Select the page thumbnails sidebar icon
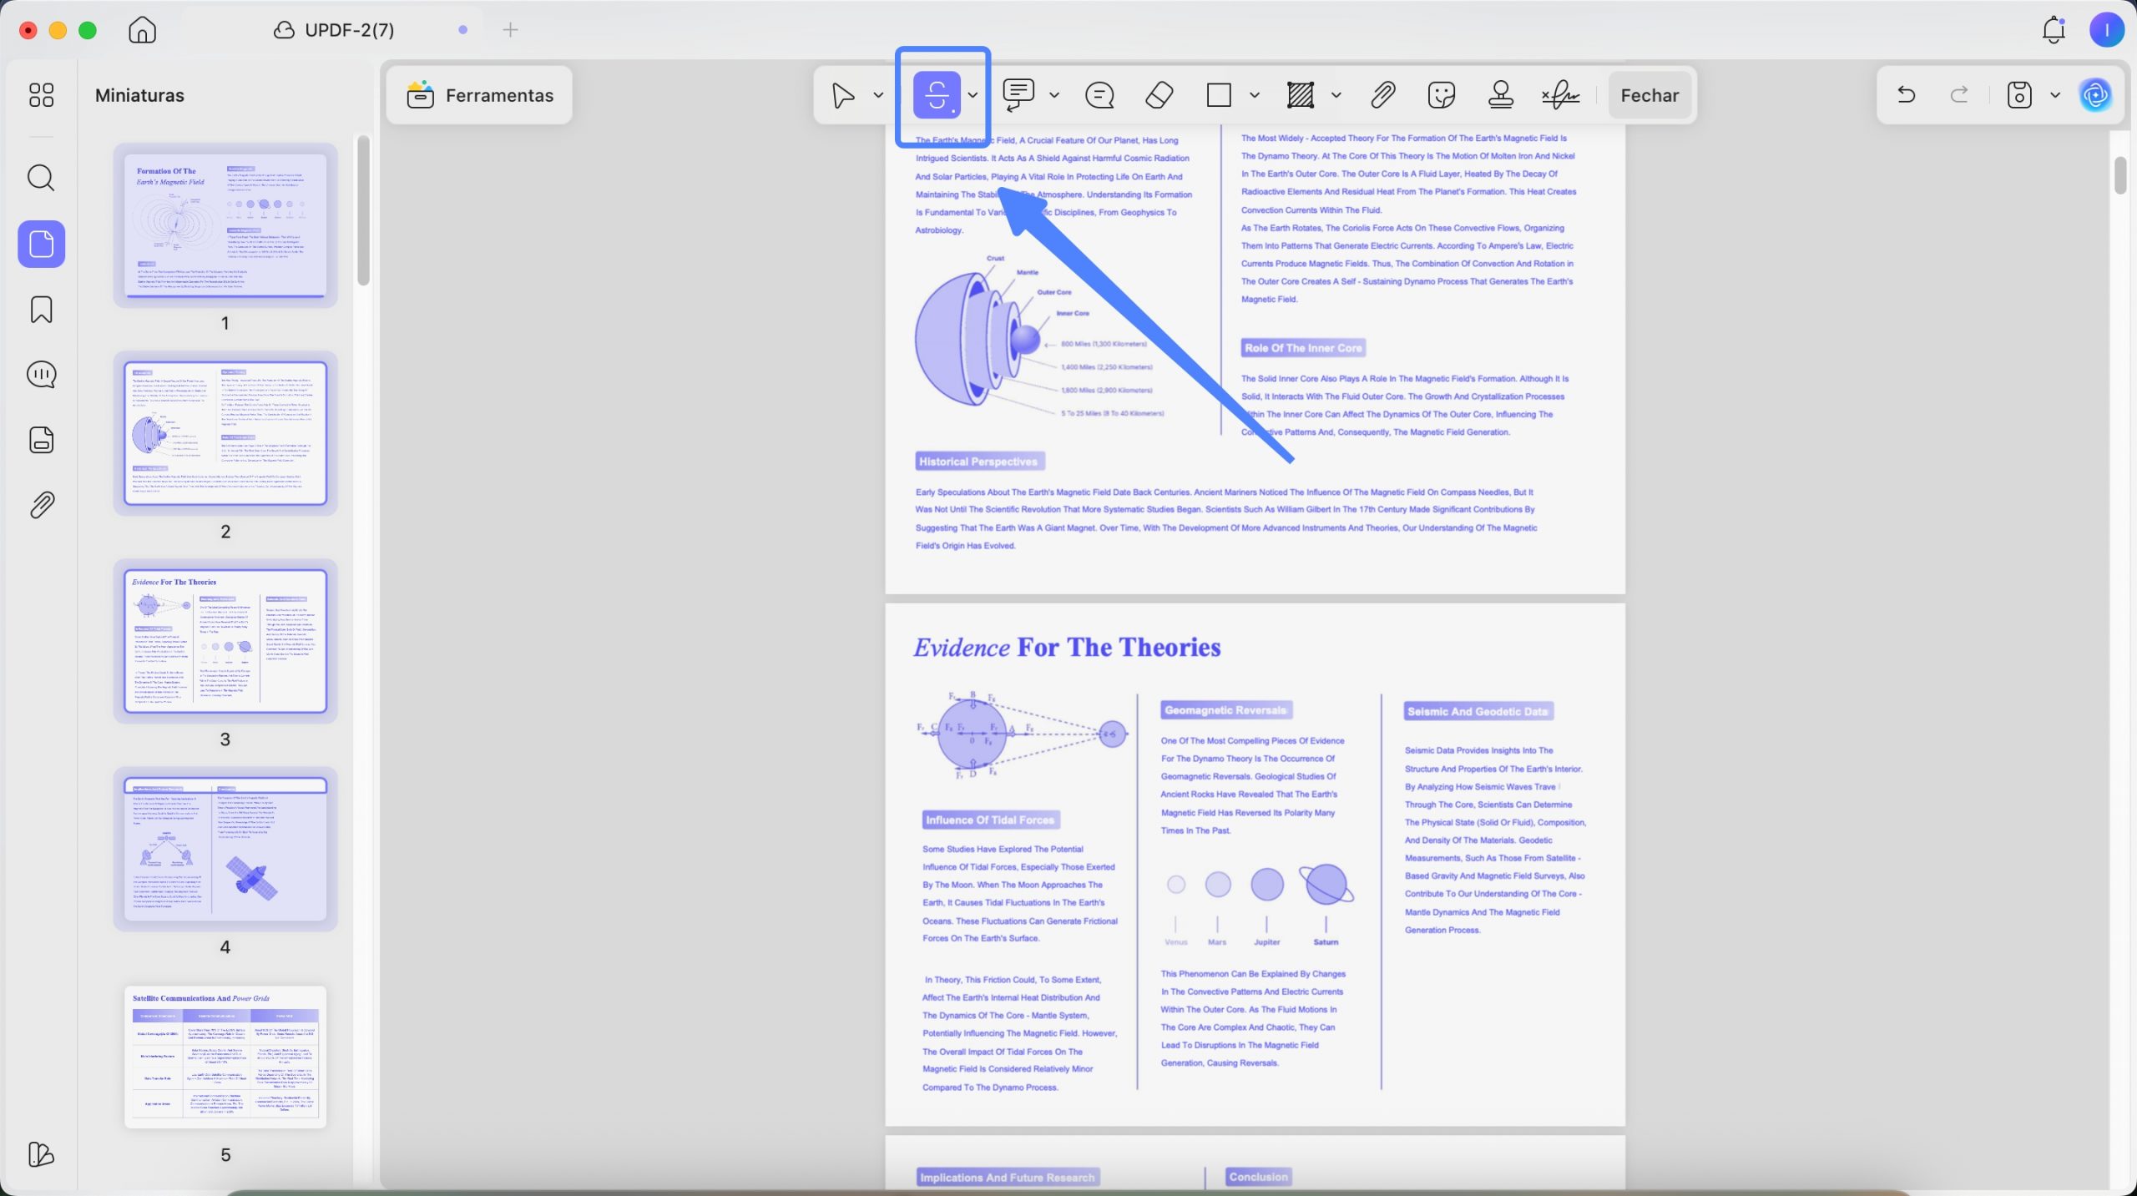2137x1196 pixels. 42,244
